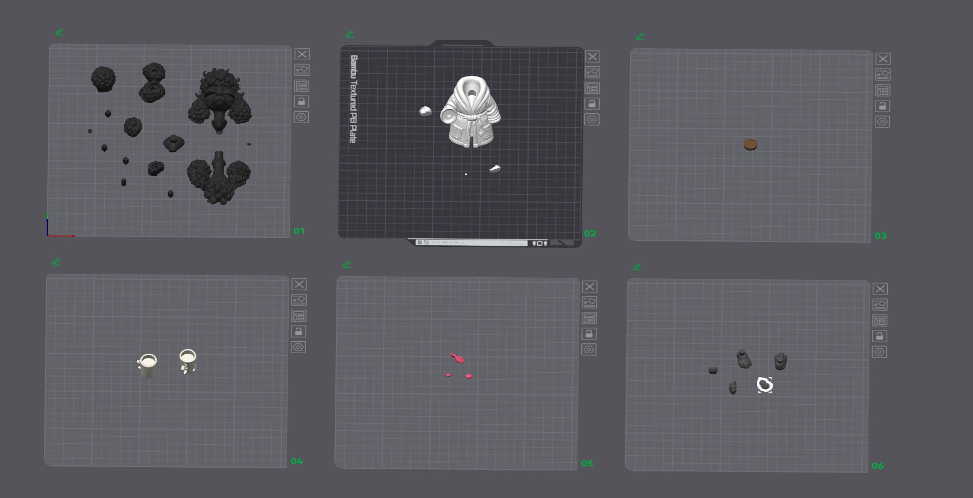
Task: Remove plate 06 with its X icon
Action: (880, 289)
